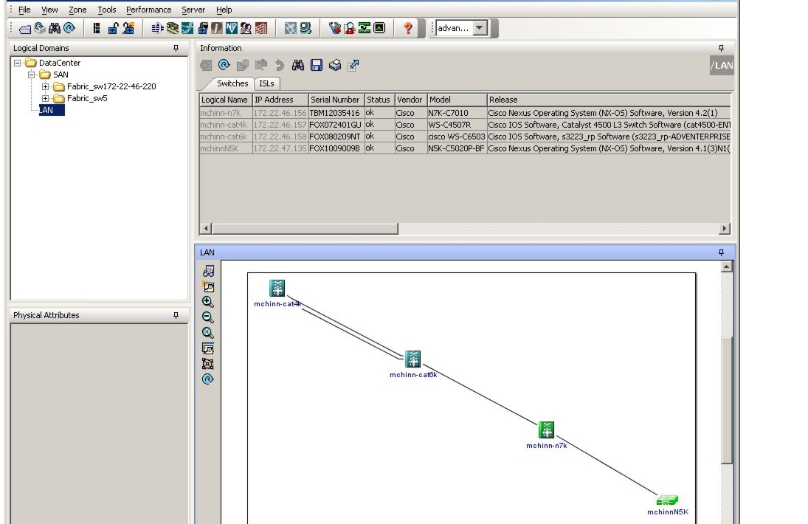Select the mchinn-n7k node on the map
The image size is (808, 524).
coord(546,430)
